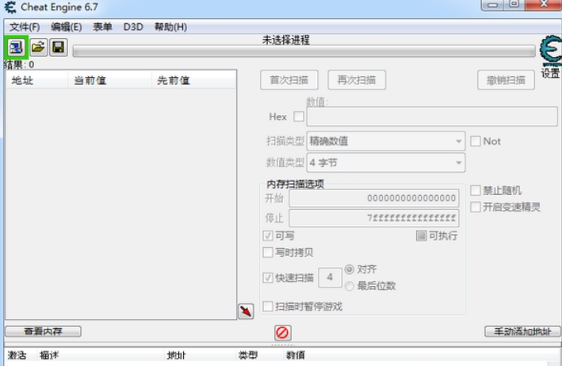Select the 最后位数 radio button
This screenshot has width=562, height=366.
(350, 286)
